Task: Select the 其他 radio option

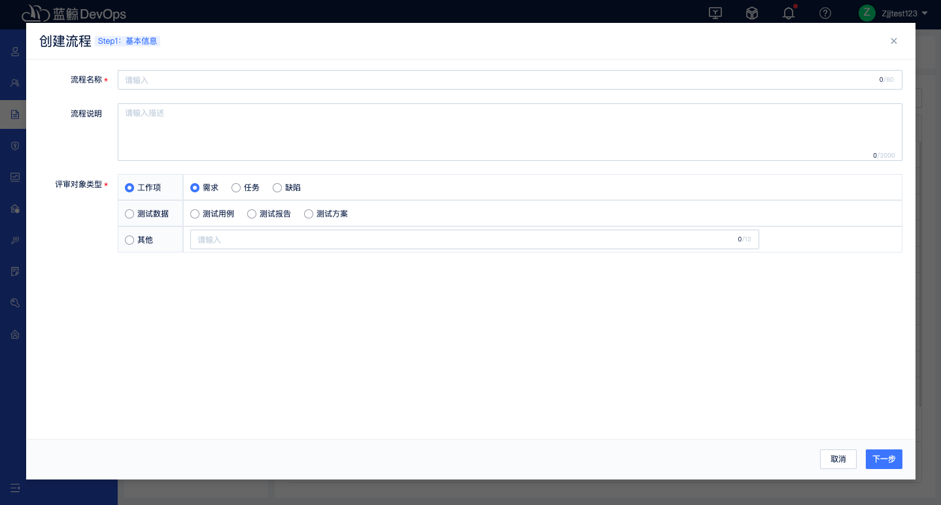Action: (x=129, y=240)
